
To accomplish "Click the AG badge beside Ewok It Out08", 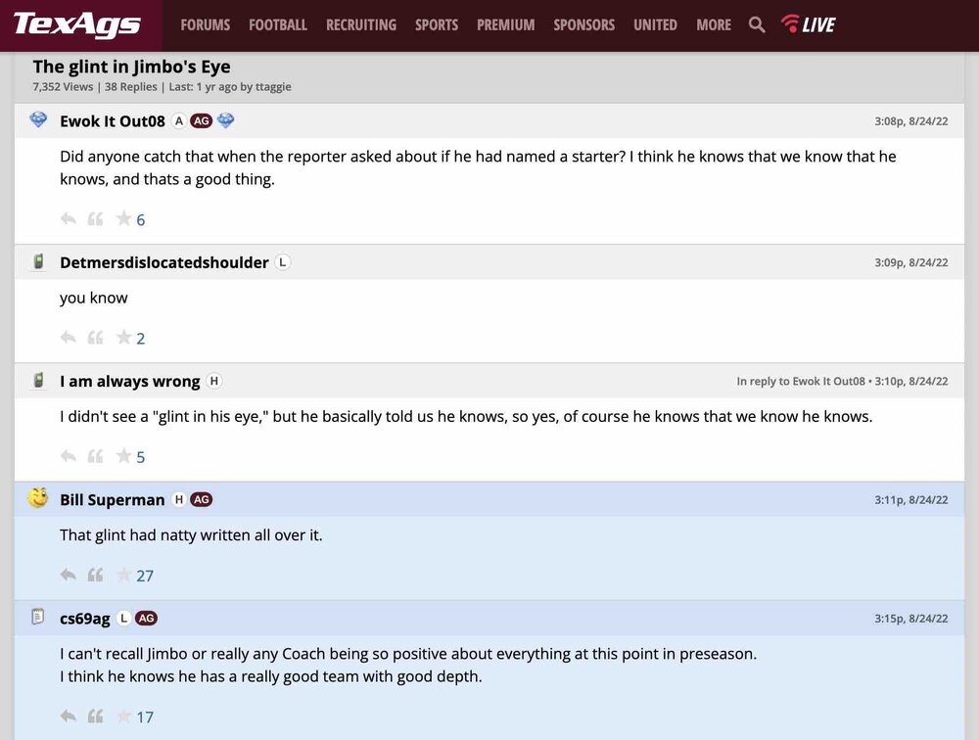I will click(x=202, y=121).
